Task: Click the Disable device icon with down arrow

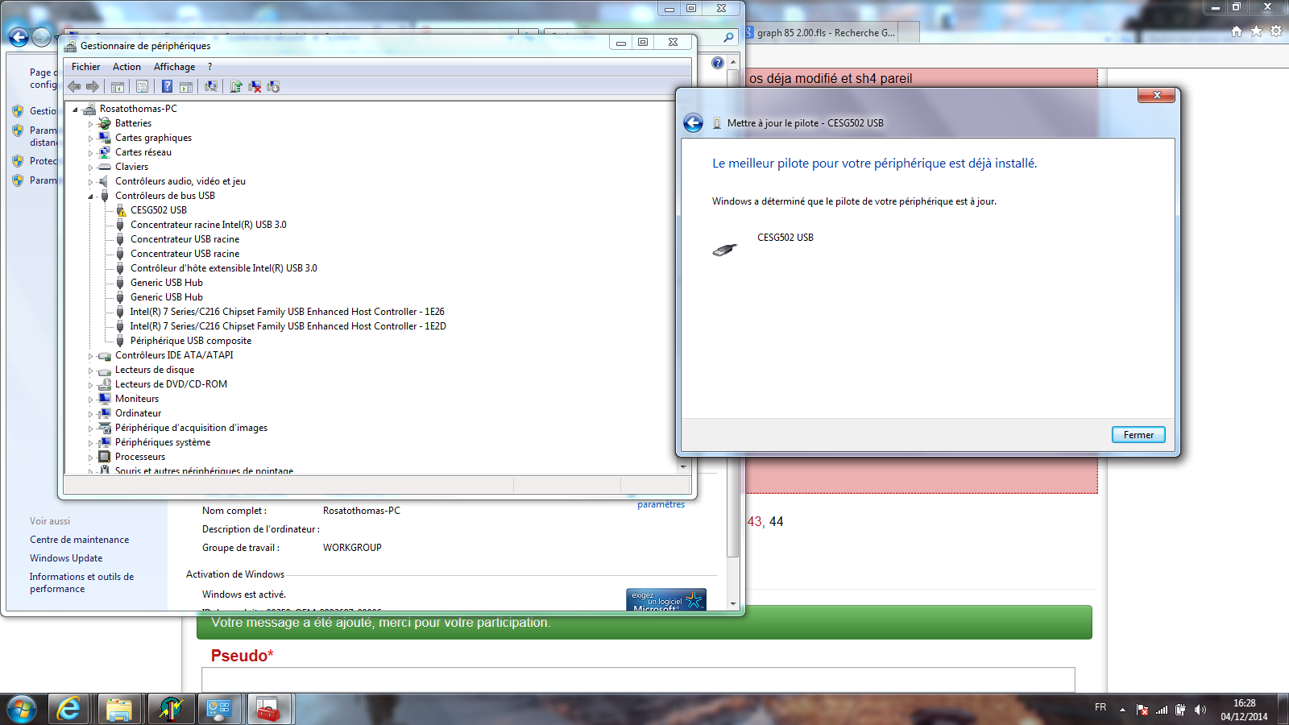Action: coord(273,87)
